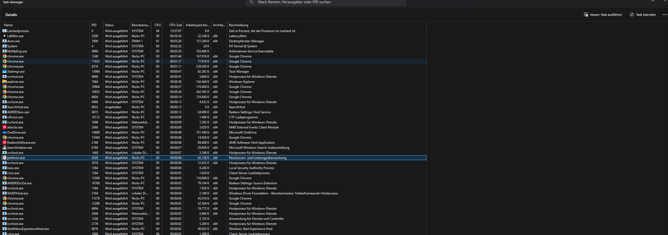The width and height of the screenshot is (668, 235).
Task: Click the explorer.exe folder icon
Action: (5, 82)
